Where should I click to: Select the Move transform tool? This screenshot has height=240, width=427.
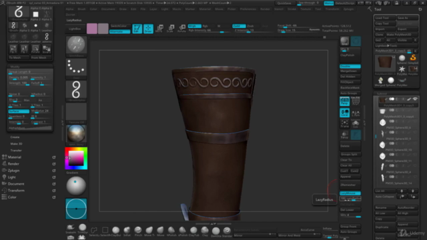pos(159,29)
